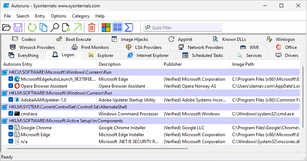Viewport: 307px width, 161px height.
Task: Open the AppInit tab
Action: click(x=180, y=39)
